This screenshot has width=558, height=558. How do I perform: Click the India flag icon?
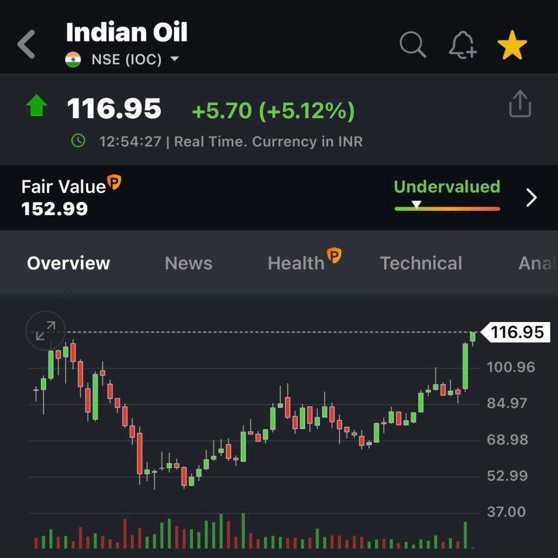click(x=73, y=59)
